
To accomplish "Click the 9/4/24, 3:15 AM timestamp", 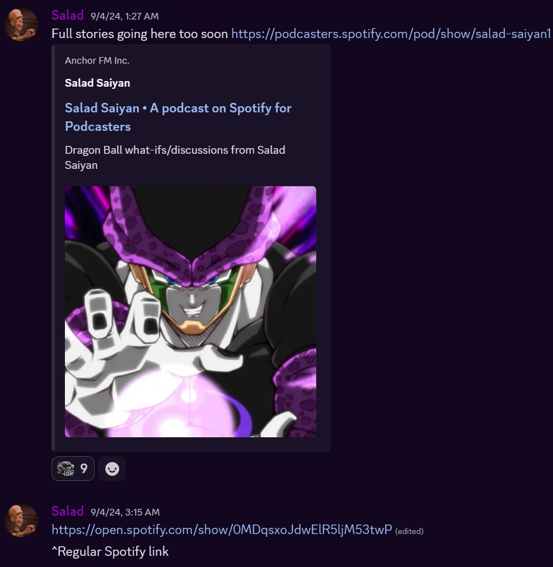I will [125, 512].
